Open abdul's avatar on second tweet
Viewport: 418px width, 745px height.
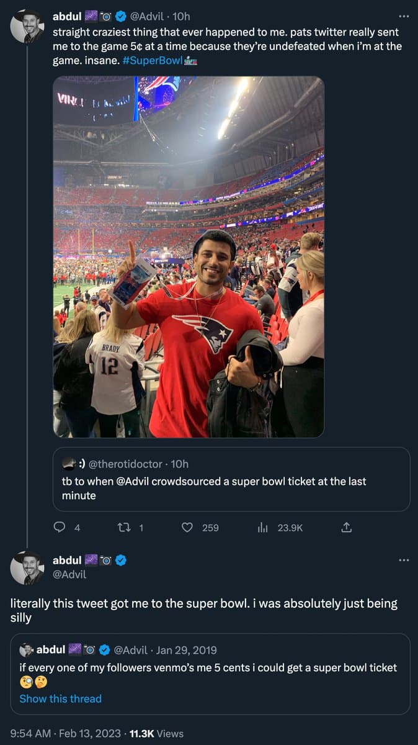pos(27,567)
